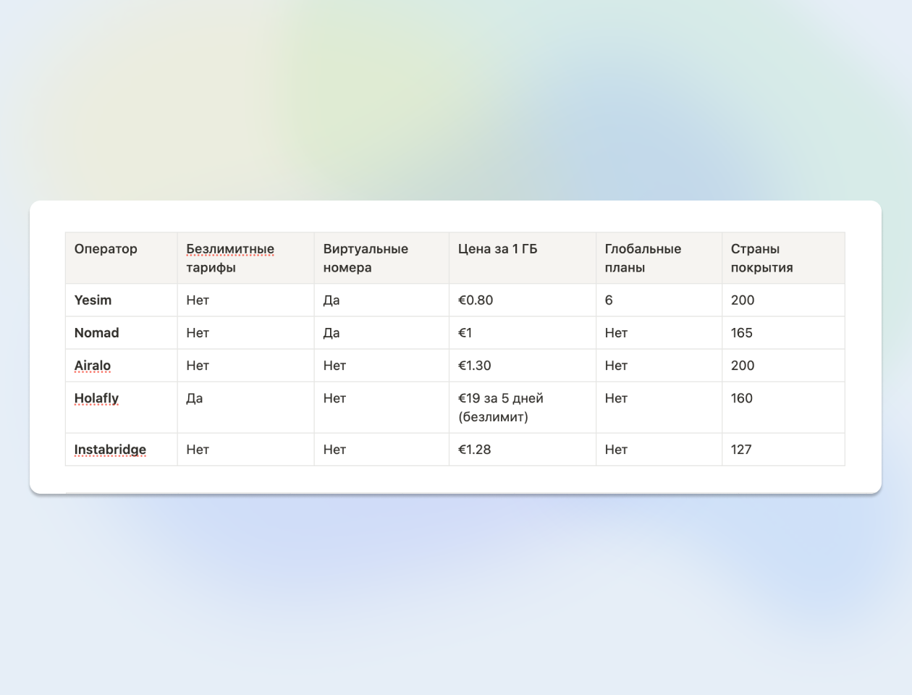Click the Yesim operator cell
This screenshot has width=912, height=695.
(x=122, y=300)
